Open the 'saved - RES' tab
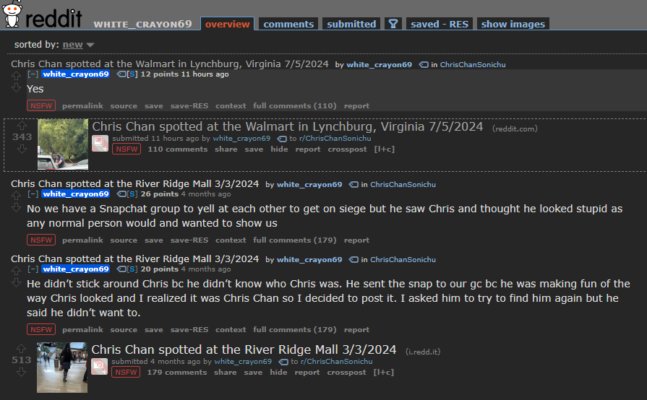Image resolution: width=647 pixels, height=400 pixels. point(440,24)
